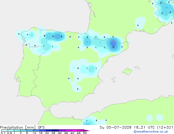Screen dimensions: 174x134
Task: Click the legend scale label '45'
Action: click(x=78, y=133)
